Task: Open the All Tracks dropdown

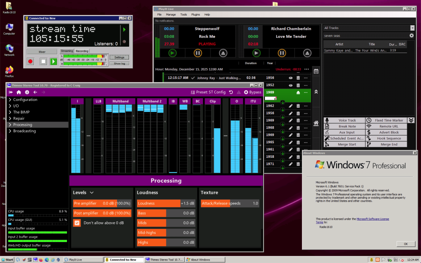Action: 412,28
